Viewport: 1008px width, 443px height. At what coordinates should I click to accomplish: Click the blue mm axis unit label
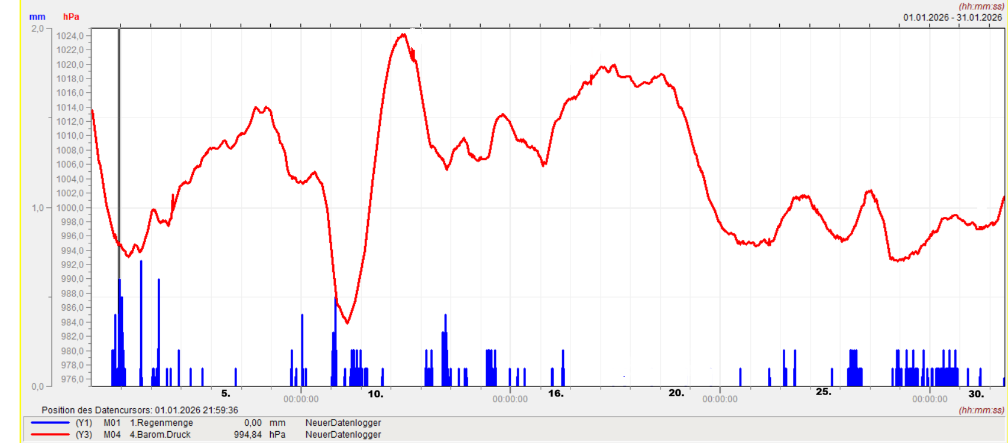[37, 17]
